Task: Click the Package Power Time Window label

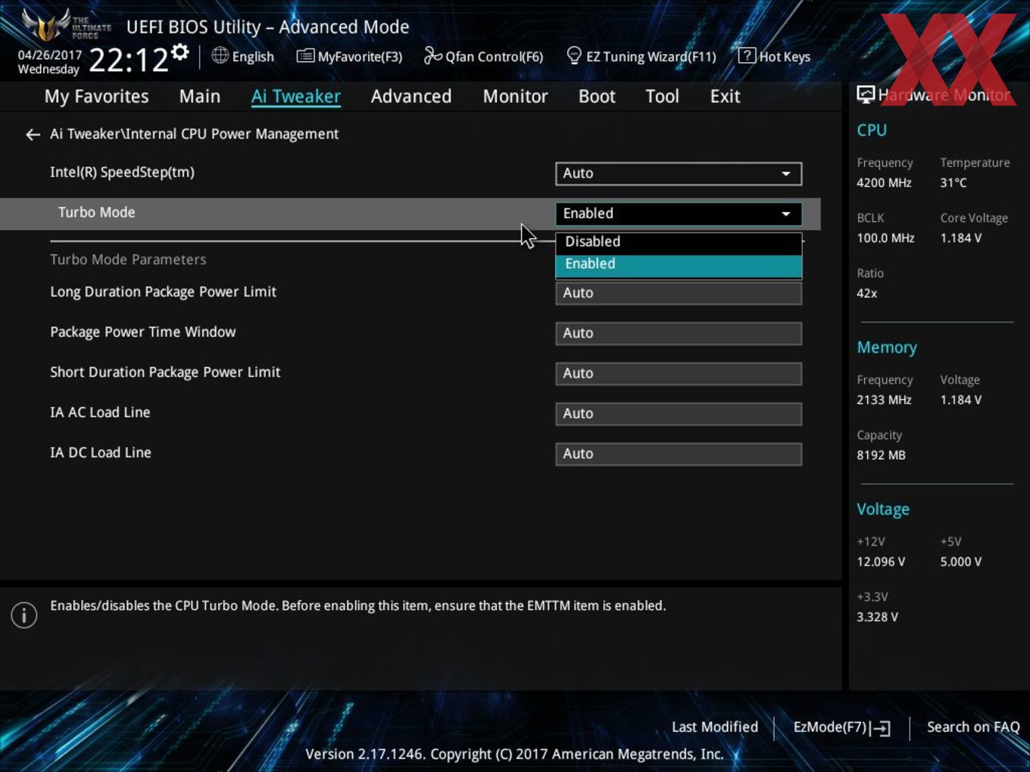Action: (142, 332)
